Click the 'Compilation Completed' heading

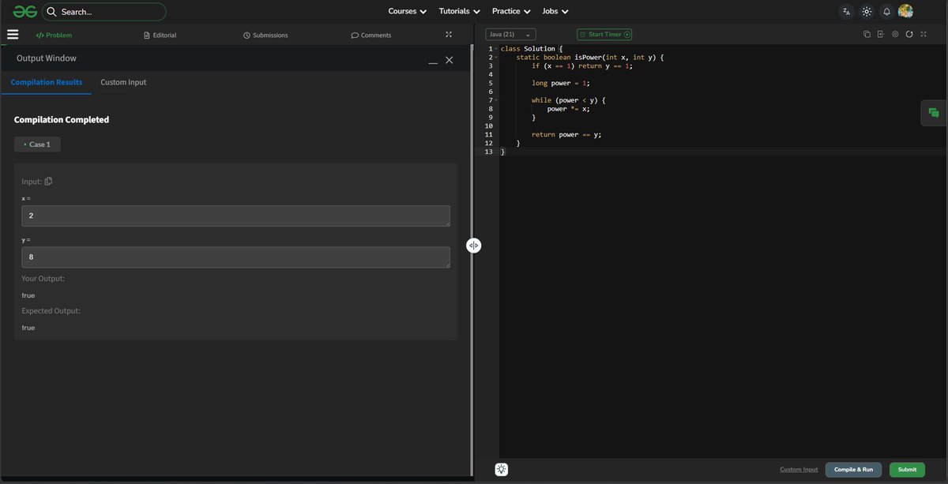[62, 120]
